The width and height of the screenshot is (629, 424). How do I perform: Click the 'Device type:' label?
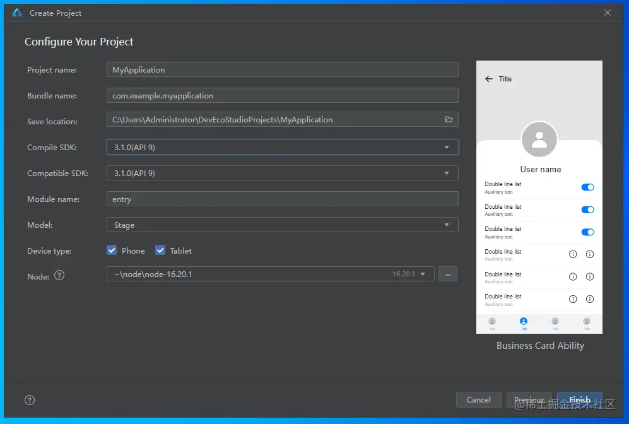point(49,251)
